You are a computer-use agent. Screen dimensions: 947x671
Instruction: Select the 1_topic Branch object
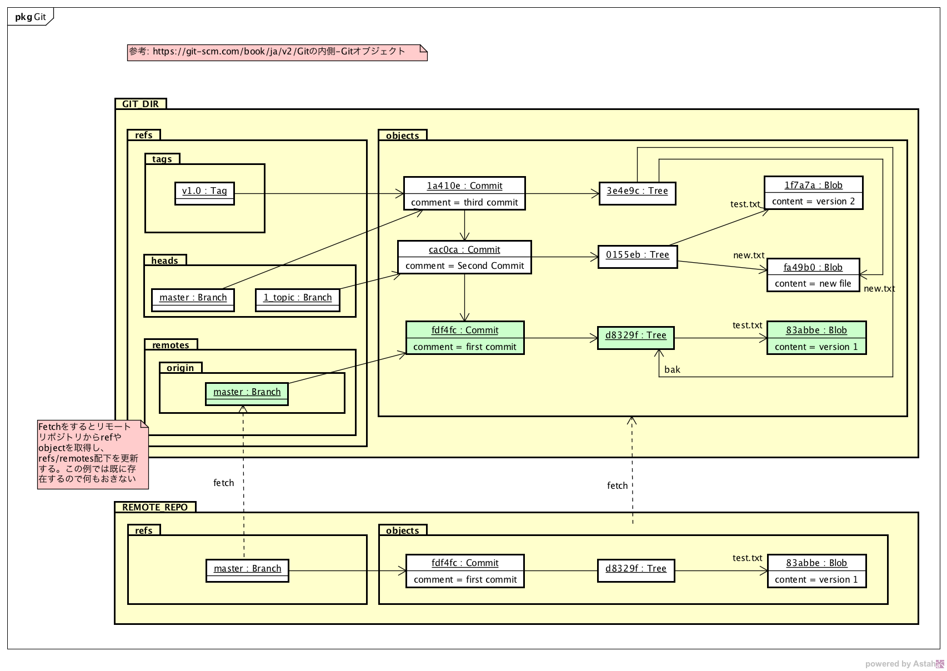pyautogui.click(x=297, y=300)
